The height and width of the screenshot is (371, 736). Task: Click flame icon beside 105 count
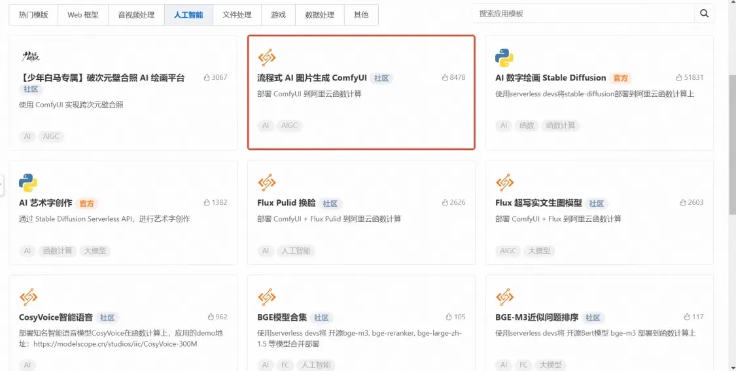[449, 317]
